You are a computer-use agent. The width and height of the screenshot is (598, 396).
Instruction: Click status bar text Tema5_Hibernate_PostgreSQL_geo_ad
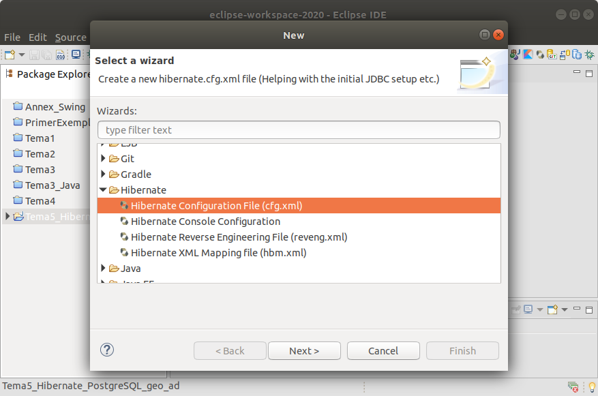[91, 386]
